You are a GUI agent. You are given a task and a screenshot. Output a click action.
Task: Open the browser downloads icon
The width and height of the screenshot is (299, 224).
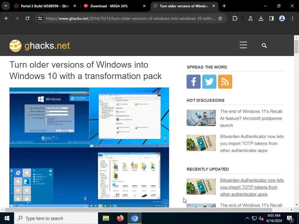click(x=261, y=18)
